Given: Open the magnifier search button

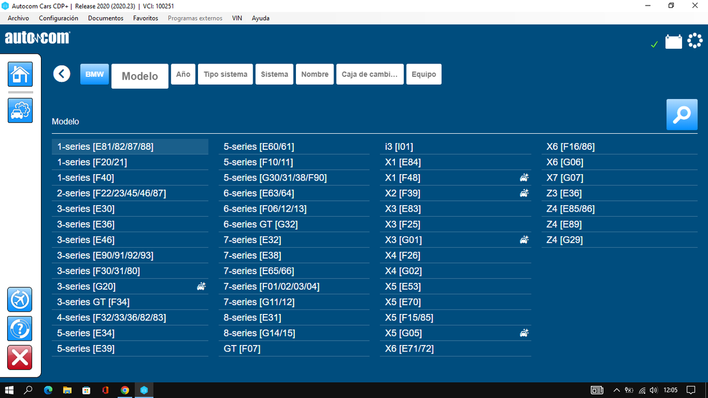Looking at the screenshot, I should 682,114.
